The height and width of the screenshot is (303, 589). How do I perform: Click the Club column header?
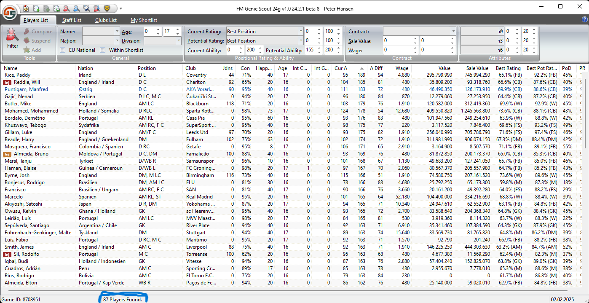pyautogui.click(x=201, y=68)
